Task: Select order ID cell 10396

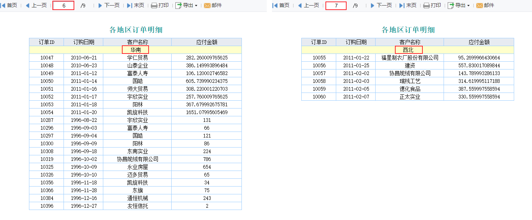Action: click(46, 206)
